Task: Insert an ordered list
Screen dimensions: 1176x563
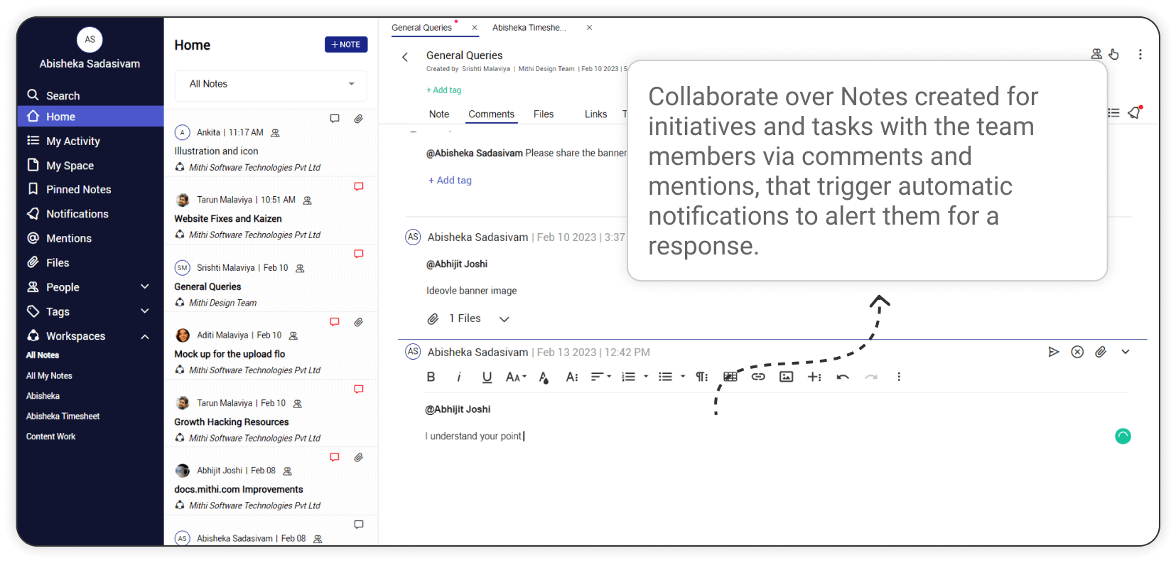Action: click(628, 377)
